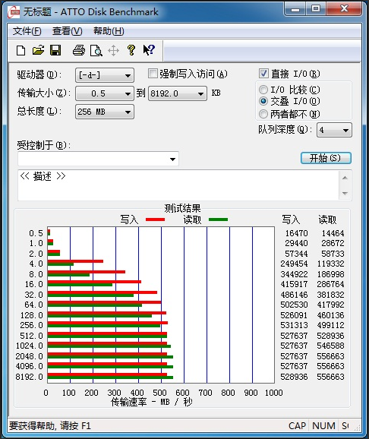Open the 受控制于 dropdown
This screenshot has width=369, height=439.
[x=98, y=159]
